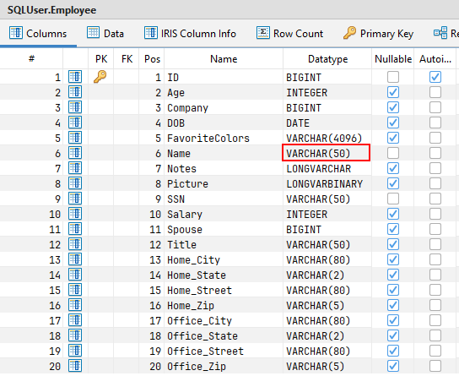
Task: Switch to the Data tab
Action: coord(105,34)
